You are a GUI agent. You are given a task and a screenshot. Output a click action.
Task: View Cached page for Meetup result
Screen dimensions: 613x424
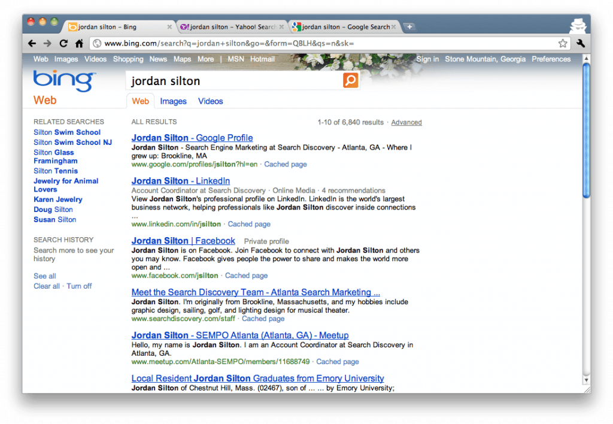pyautogui.click(x=338, y=362)
